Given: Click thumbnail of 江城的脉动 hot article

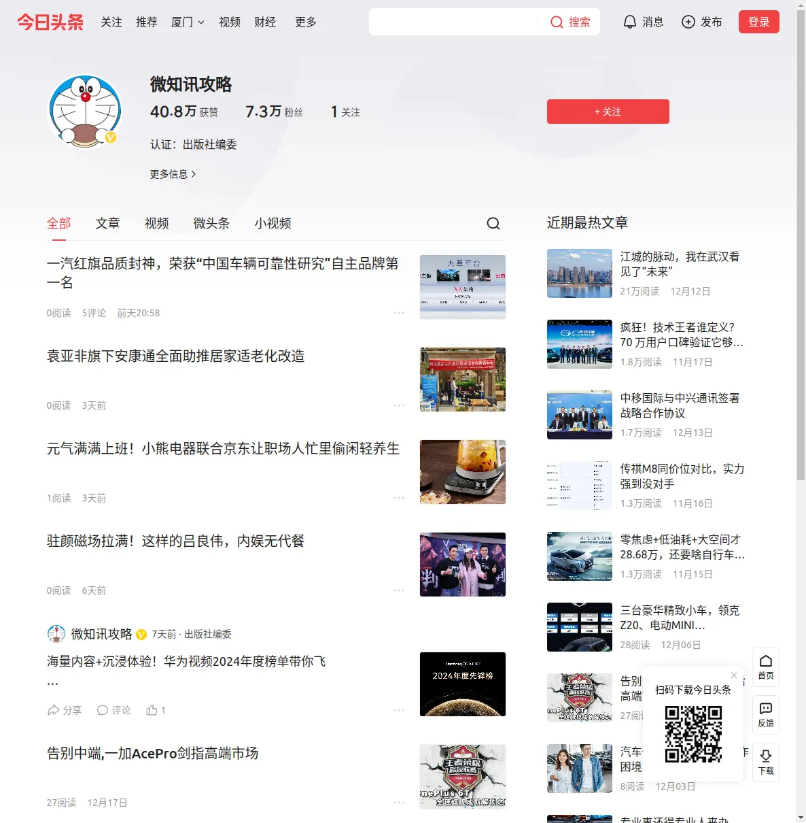Looking at the screenshot, I should pyautogui.click(x=580, y=273).
